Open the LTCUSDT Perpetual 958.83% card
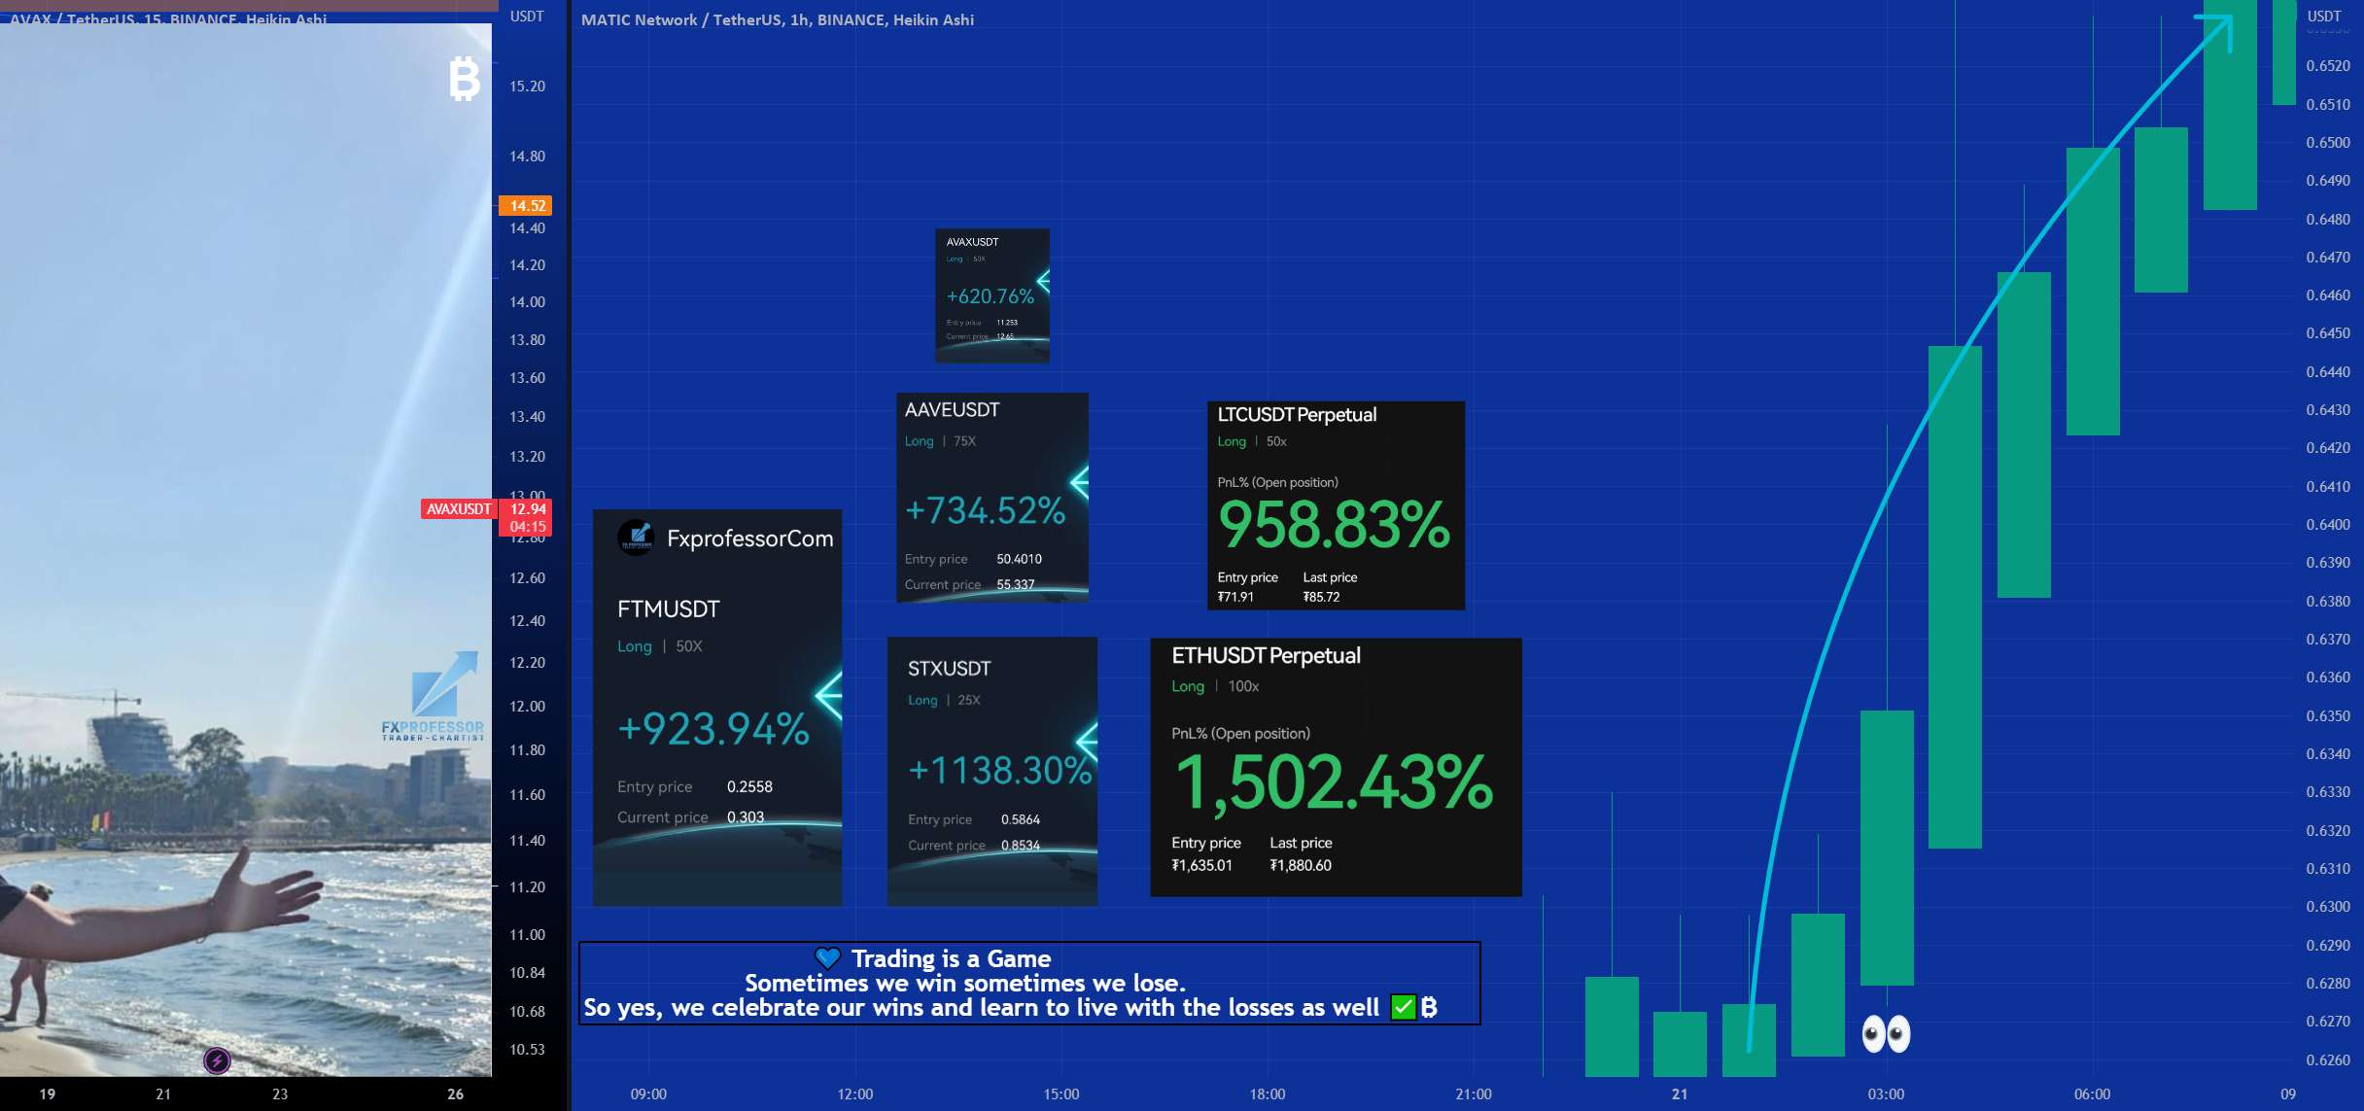The width and height of the screenshot is (2364, 1111). [1336, 505]
